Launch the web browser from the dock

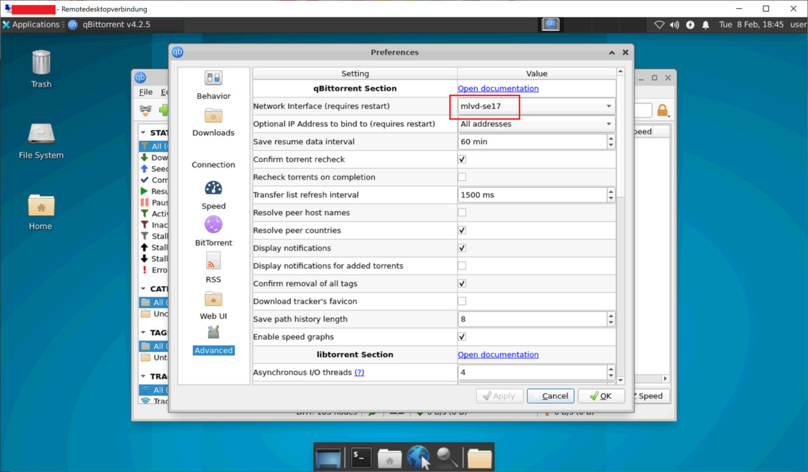click(x=419, y=458)
